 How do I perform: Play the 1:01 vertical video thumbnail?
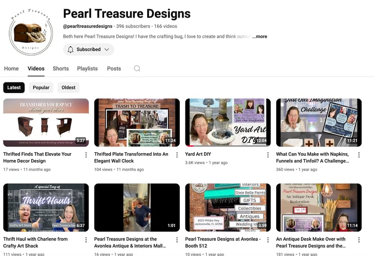137,208
